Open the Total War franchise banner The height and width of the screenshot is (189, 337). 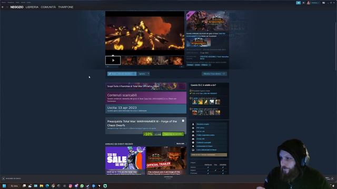[x=146, y=86]
